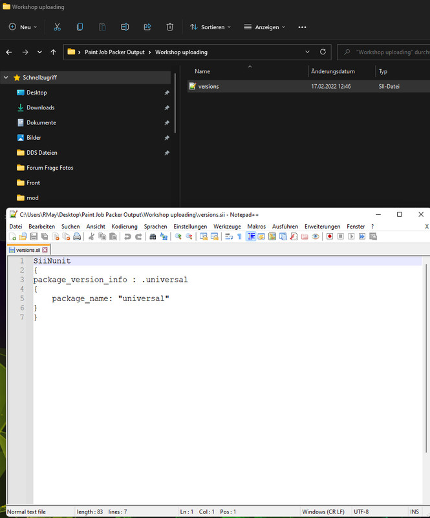Open the Anzeigen dropdown in Explorer
This screenshot has width=430, height=518.
[264, 27]
